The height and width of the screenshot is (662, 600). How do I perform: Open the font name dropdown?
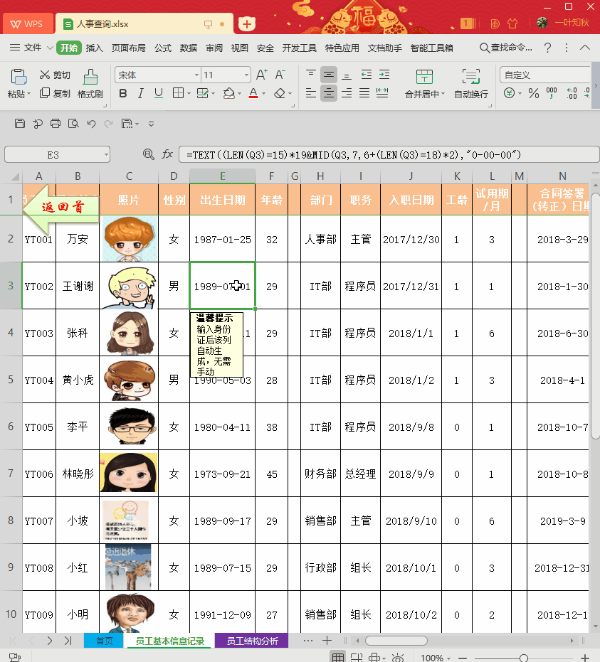click(x=196, y=75)
